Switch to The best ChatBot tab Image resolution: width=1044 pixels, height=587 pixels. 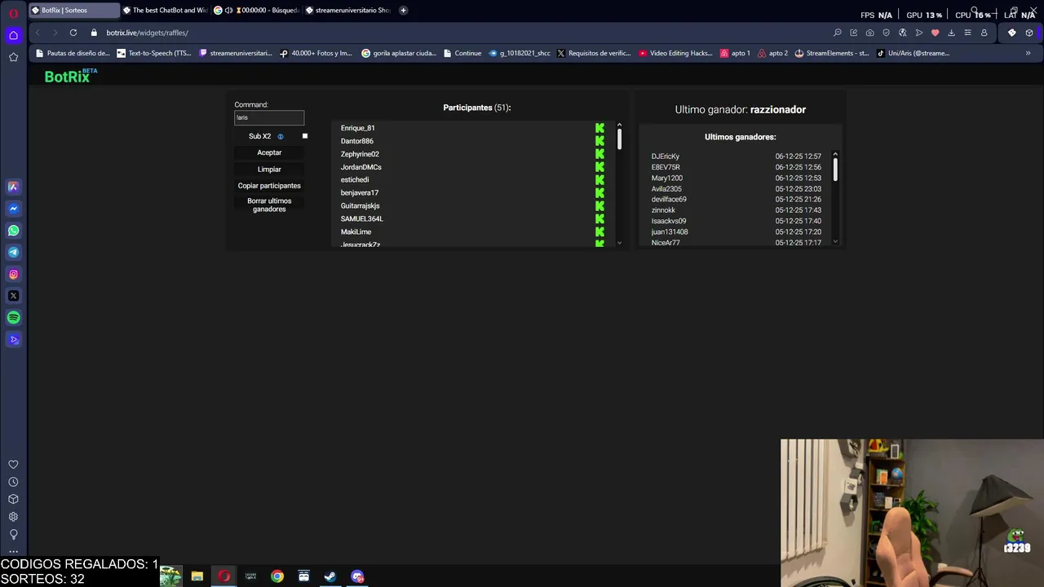click(x=166, y=11)
